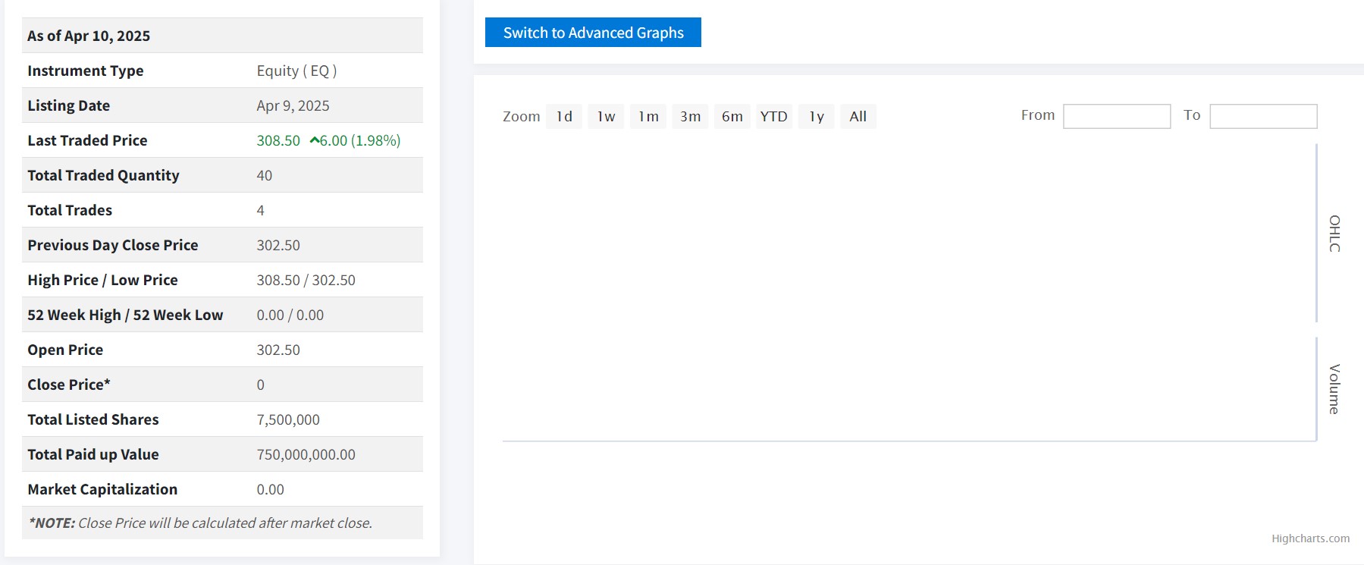Choose the 1m zoom option

[648, 116]
